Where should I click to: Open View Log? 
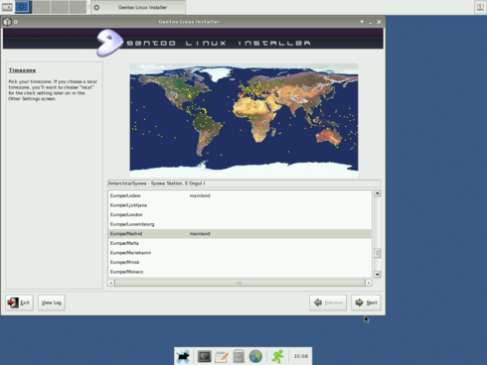(52, 303)
